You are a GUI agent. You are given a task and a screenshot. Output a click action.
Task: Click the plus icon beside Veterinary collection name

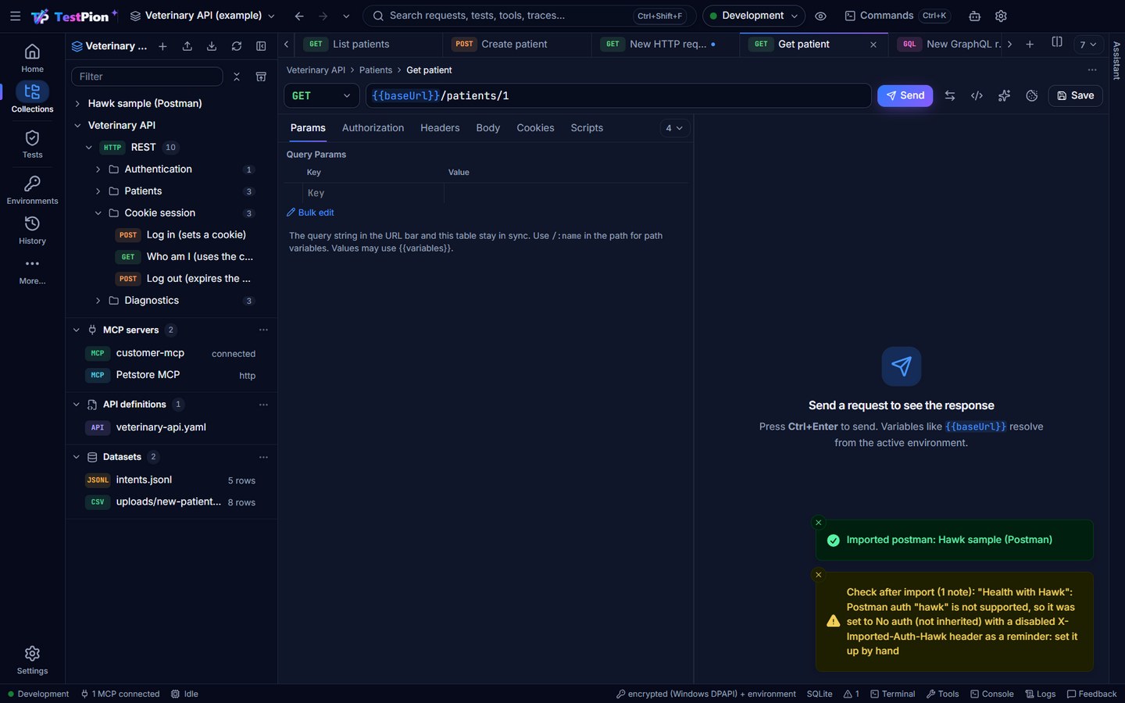[x=162, y=46]
